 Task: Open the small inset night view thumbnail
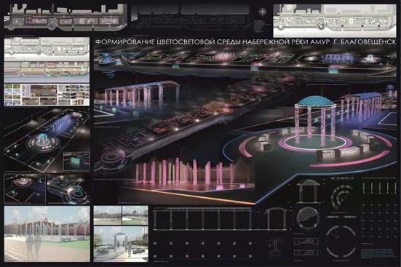click(x=76, y=161)
